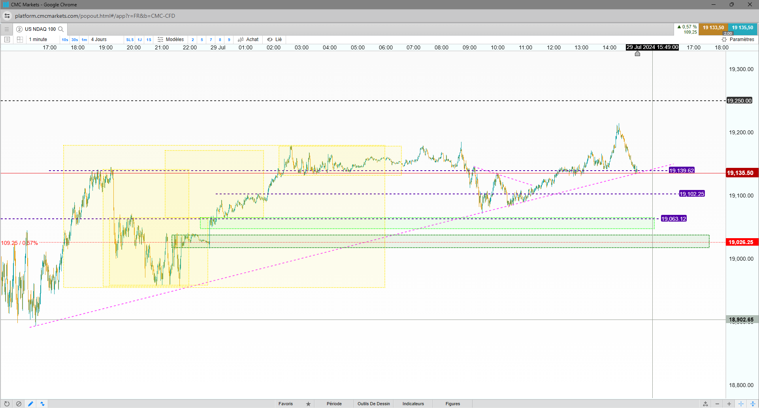Click the Paramètres gear icon
Viewport: 759px width, 408px height.
point(724,39)
